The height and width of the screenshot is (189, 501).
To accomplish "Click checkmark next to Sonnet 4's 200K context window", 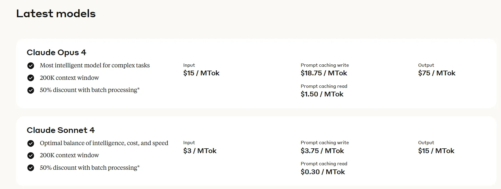I will pyautogui.click(x=31, y=155).
